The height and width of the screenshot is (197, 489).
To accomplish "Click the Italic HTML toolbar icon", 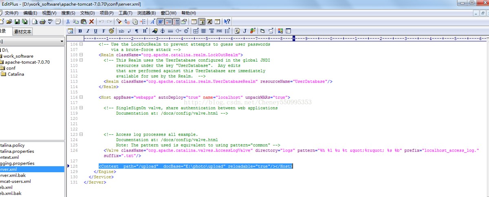I will pyautogui.click(x=88, y=31).
